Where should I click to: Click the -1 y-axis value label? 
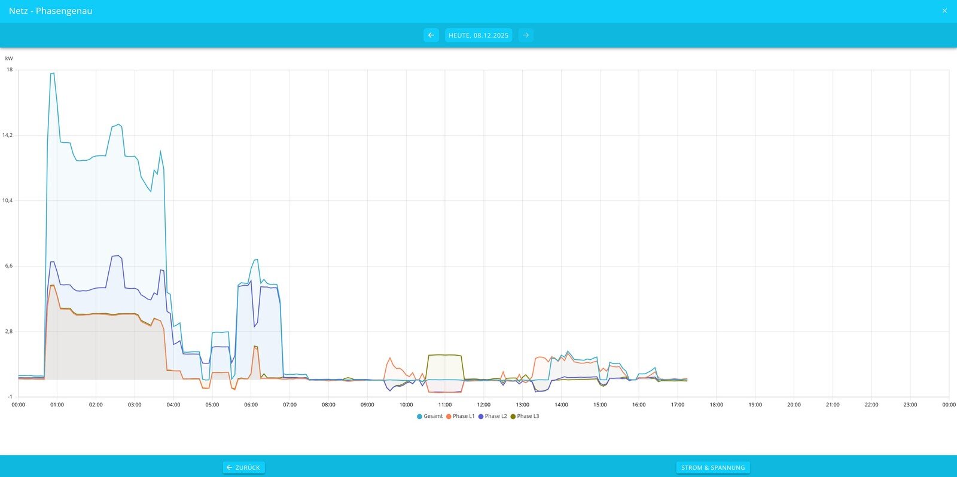[x=10, y=397]
